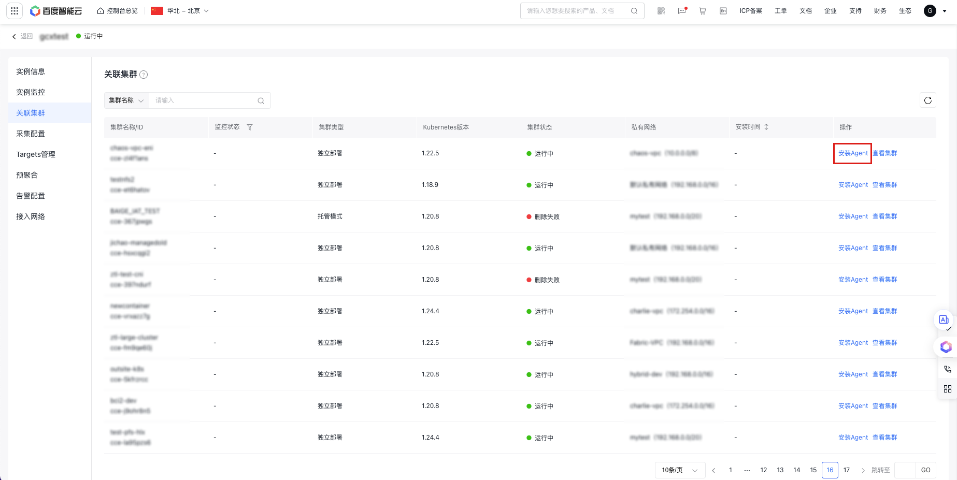Select 实例监控 in the sidebar
Screen dimensions: 957x480
pyautogui.click(x=50, y=92)
